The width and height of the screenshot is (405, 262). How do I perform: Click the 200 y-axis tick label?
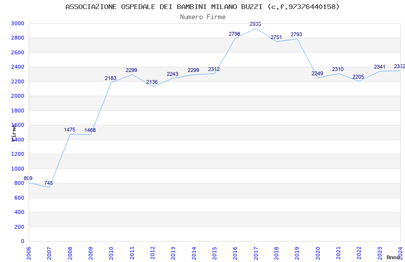click(x=20, y=227)
